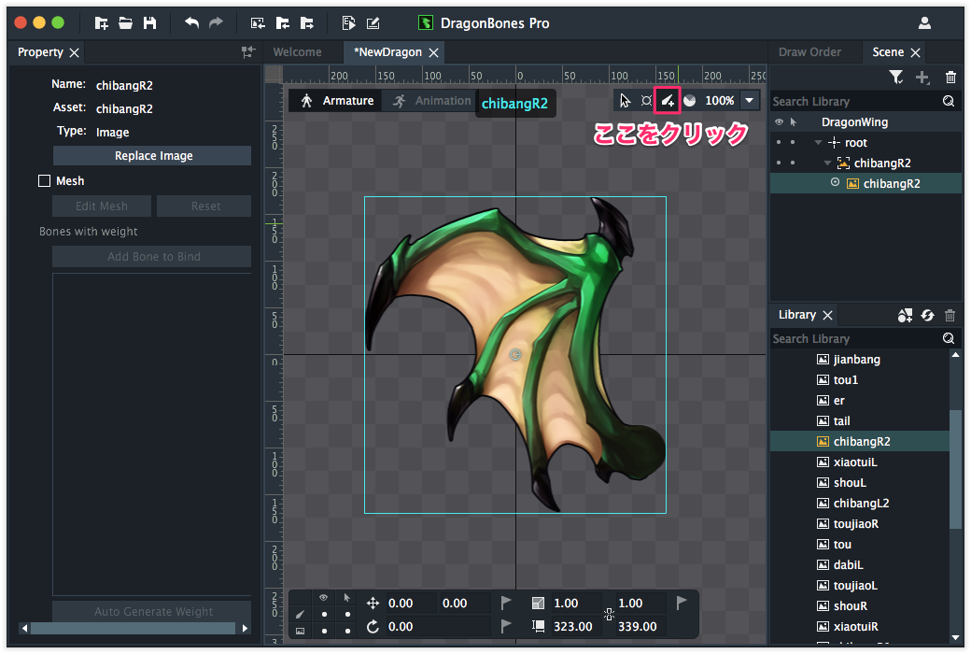Viewport: 971px width, 654px height.
Task: Refresh the Library using the reload icon
Action: (927, 316)
